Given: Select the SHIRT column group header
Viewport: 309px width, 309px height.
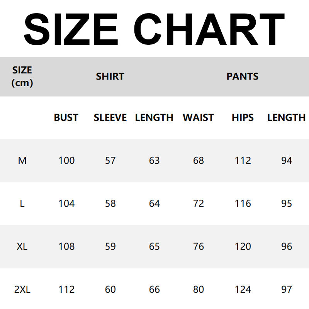Looking at the screenshot, I should coord(110,76).
